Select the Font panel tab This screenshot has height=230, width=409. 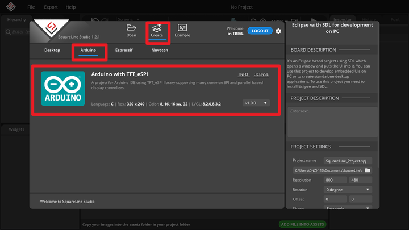395,19
